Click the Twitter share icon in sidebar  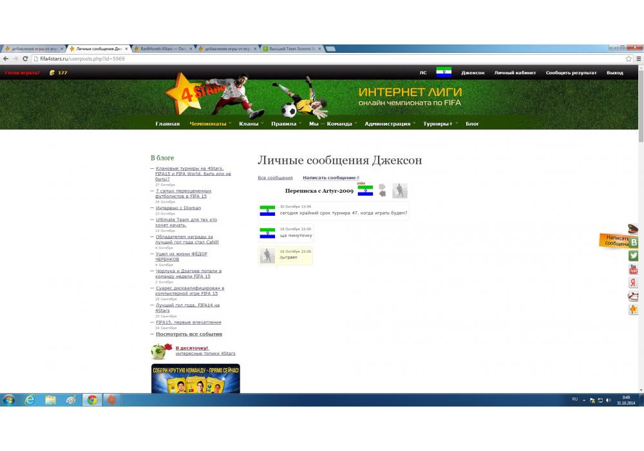click(634, 256)
